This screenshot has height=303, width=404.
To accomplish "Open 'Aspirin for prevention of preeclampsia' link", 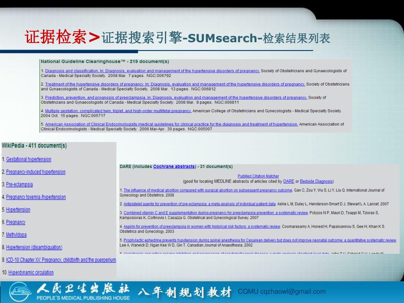I will coord(202,227).
